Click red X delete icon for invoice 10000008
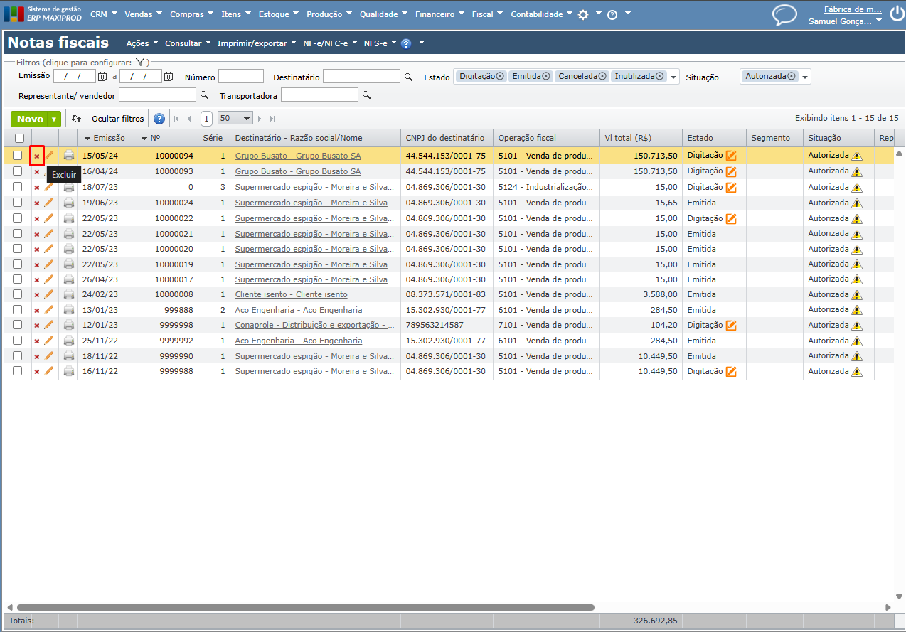 coord(37,295)
